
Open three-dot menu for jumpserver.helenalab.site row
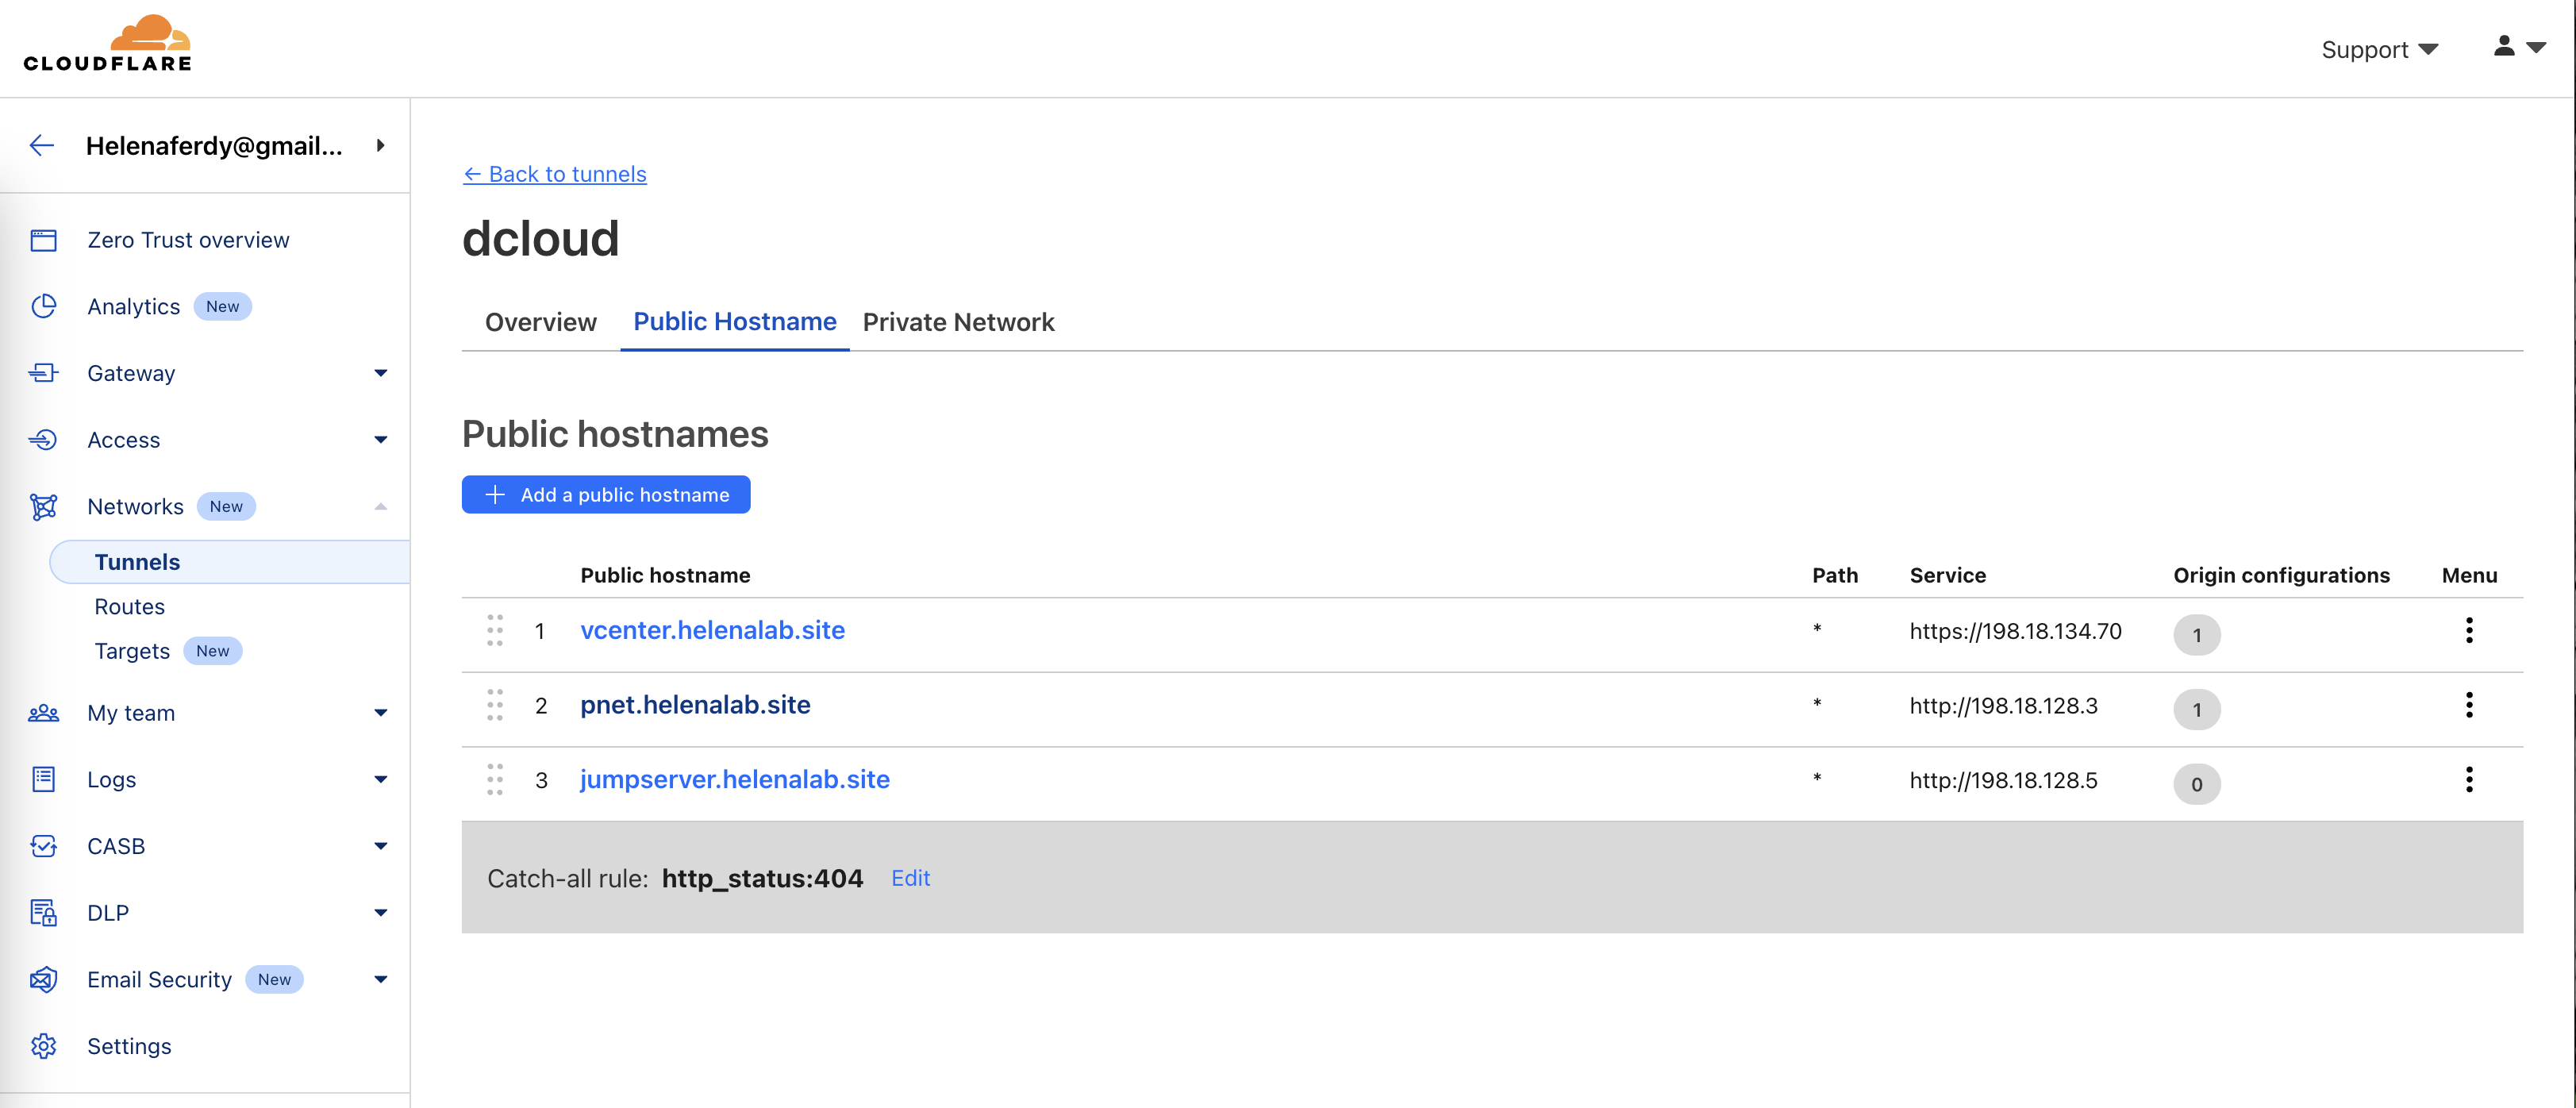pyautogui.click(x=2468, y=779)
